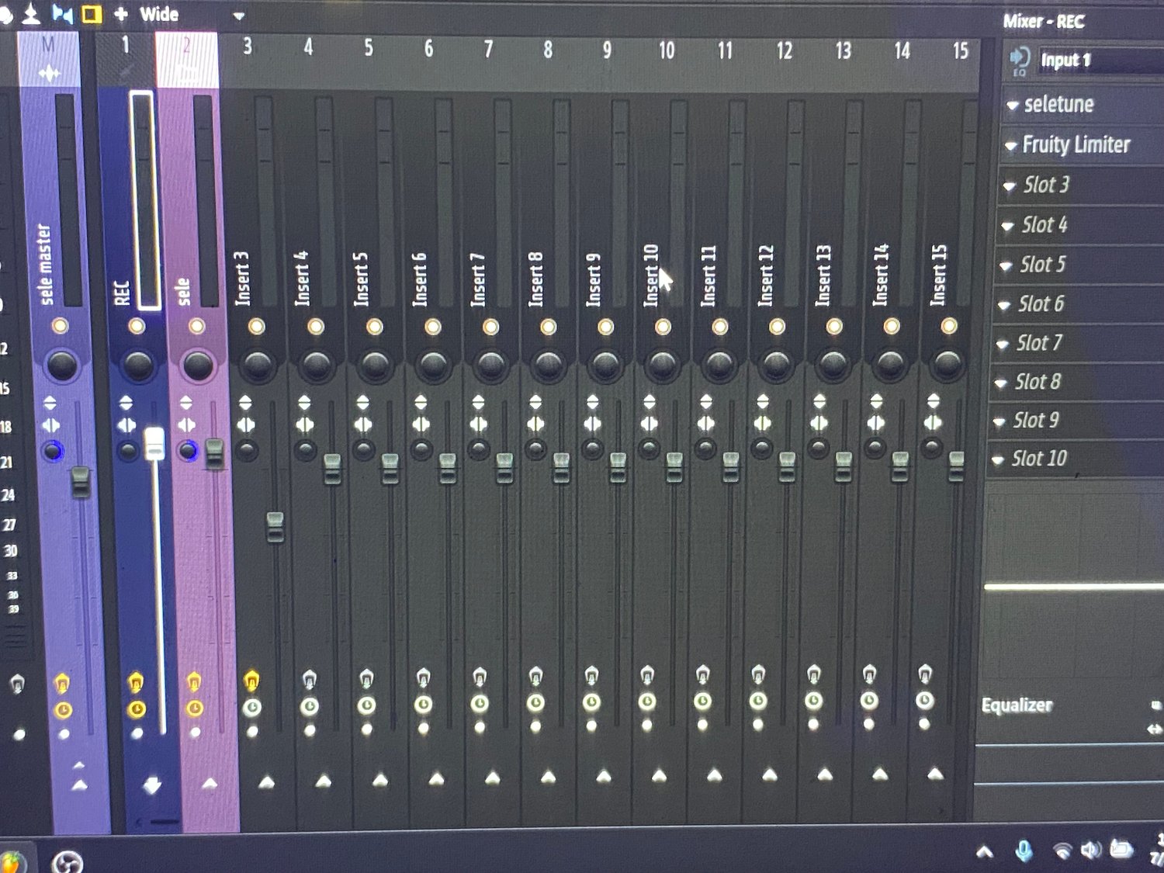
Task: Click the clock icon on Insert 5
Action: pos(366,705)
